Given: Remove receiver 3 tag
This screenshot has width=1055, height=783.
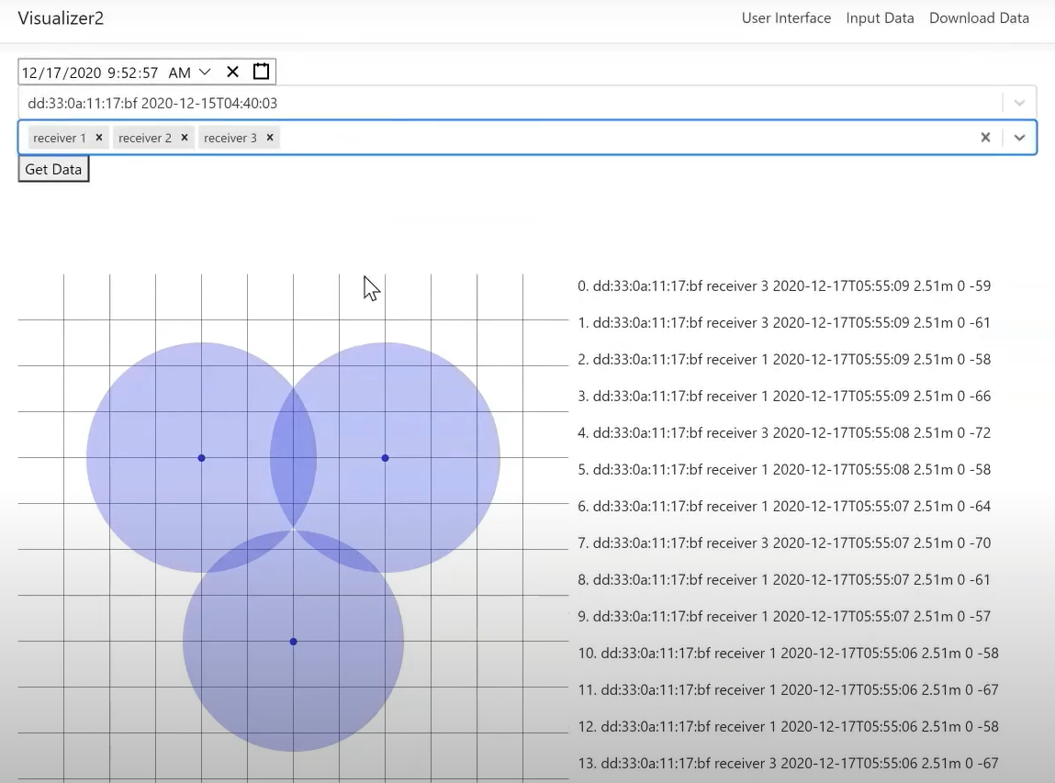Looking at the screenshot, I should 270,137.
